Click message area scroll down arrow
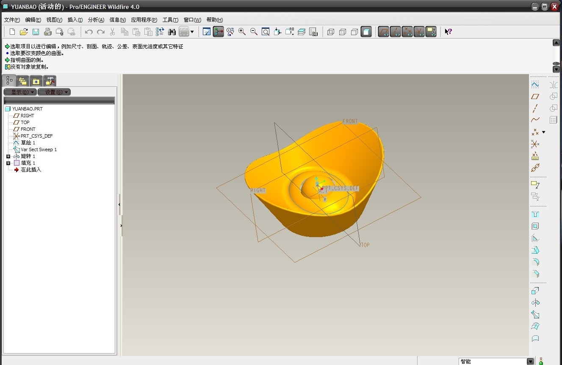The height and width of the screenshot is (365, 562). [556, 69]
